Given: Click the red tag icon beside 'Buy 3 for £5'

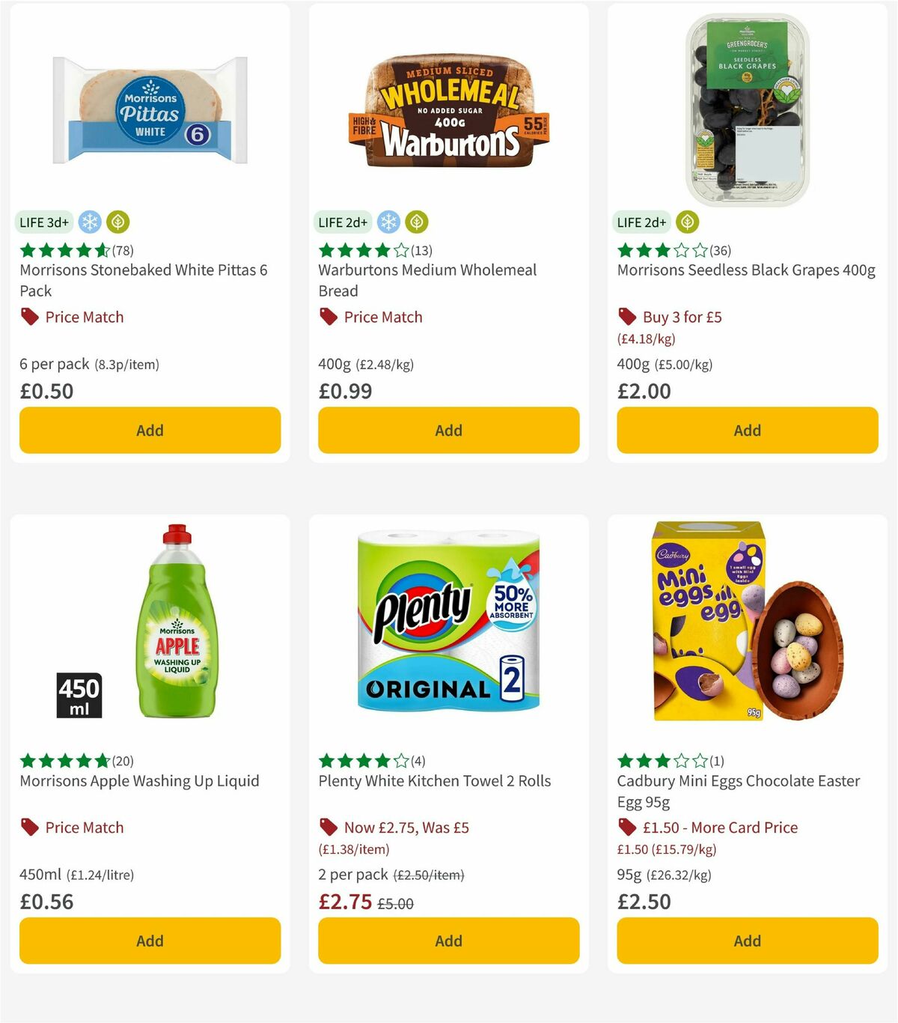Looking at the screenshot, I should pos(626,318).
